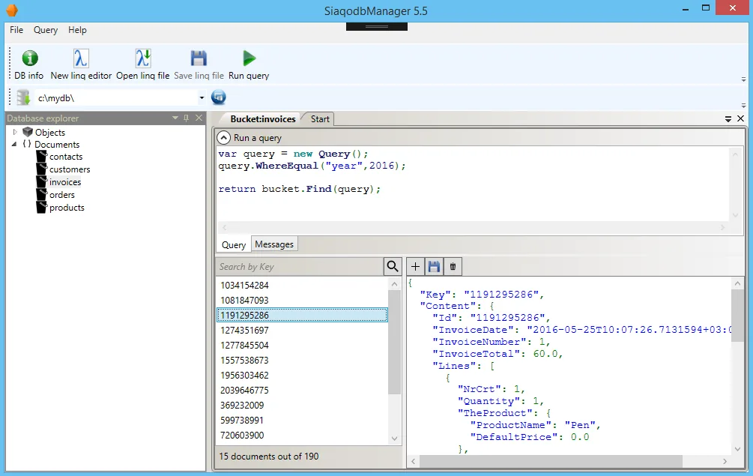Click the products bucket icon
This screenshot has height=476, width=753.
(x=42, y=208)
